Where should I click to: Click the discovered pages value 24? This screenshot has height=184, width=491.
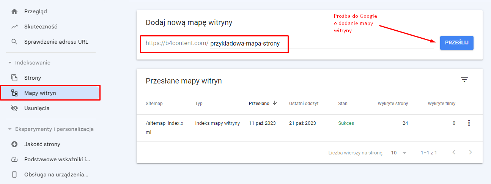[x=405, y=123]
